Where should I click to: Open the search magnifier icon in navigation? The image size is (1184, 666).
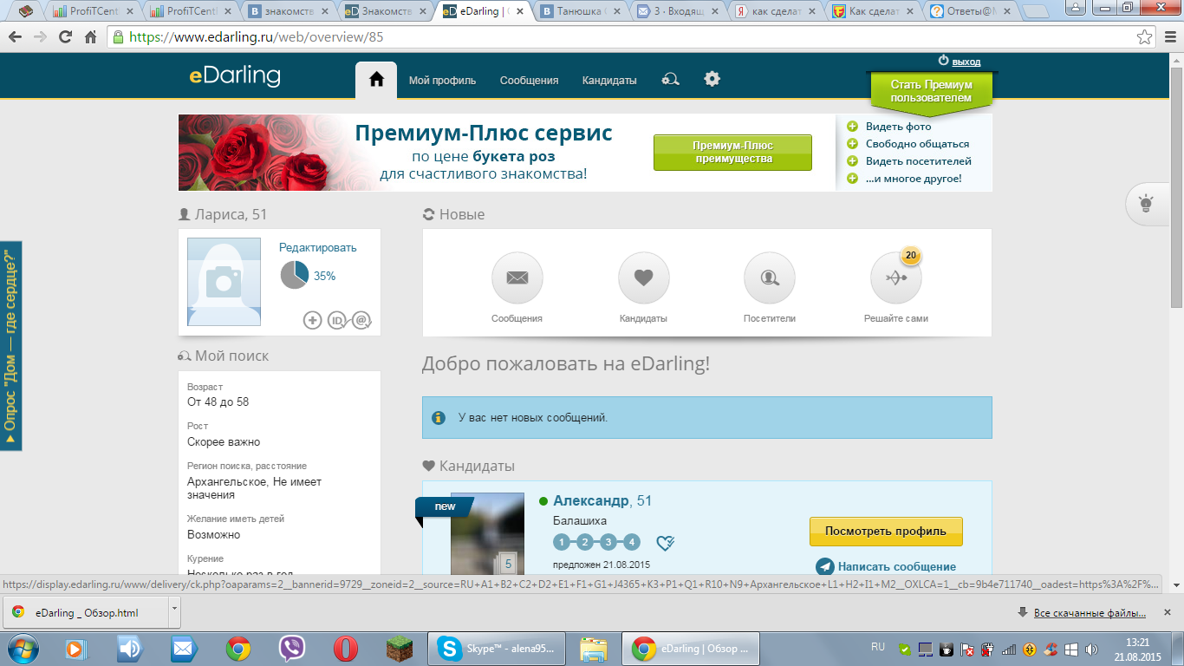point(670,80)
